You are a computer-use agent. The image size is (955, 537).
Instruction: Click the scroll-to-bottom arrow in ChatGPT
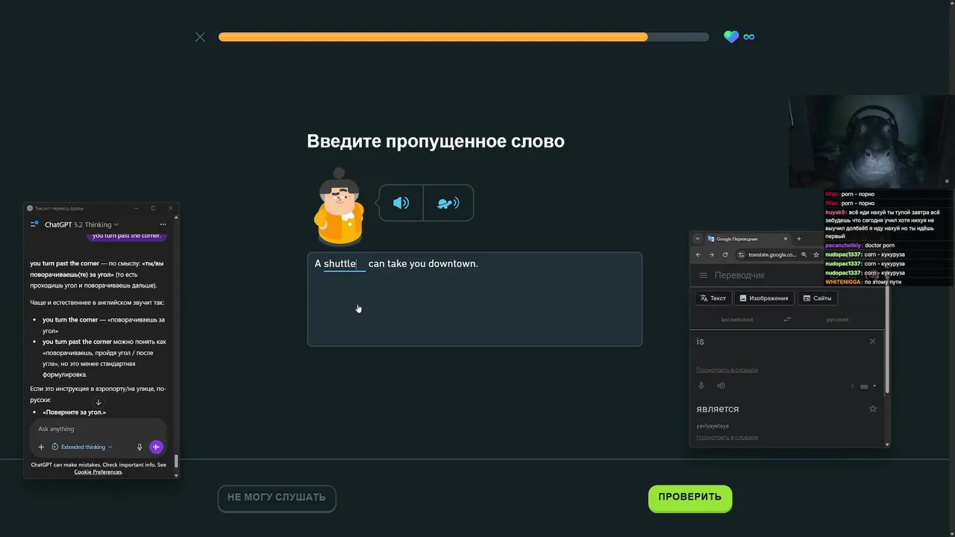coord(98,402)
